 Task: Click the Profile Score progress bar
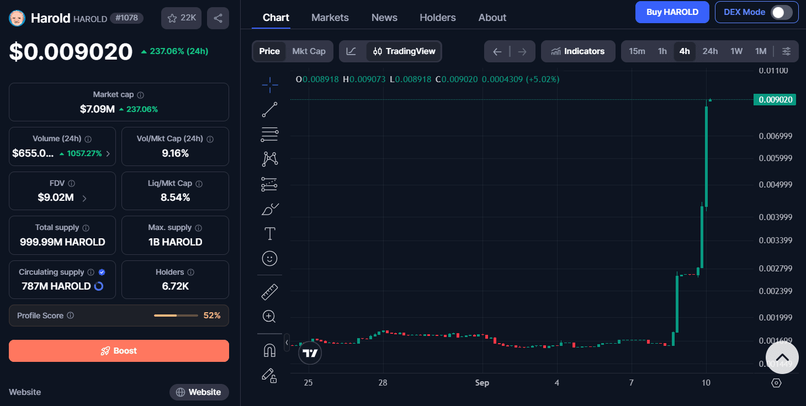point(176,316)
